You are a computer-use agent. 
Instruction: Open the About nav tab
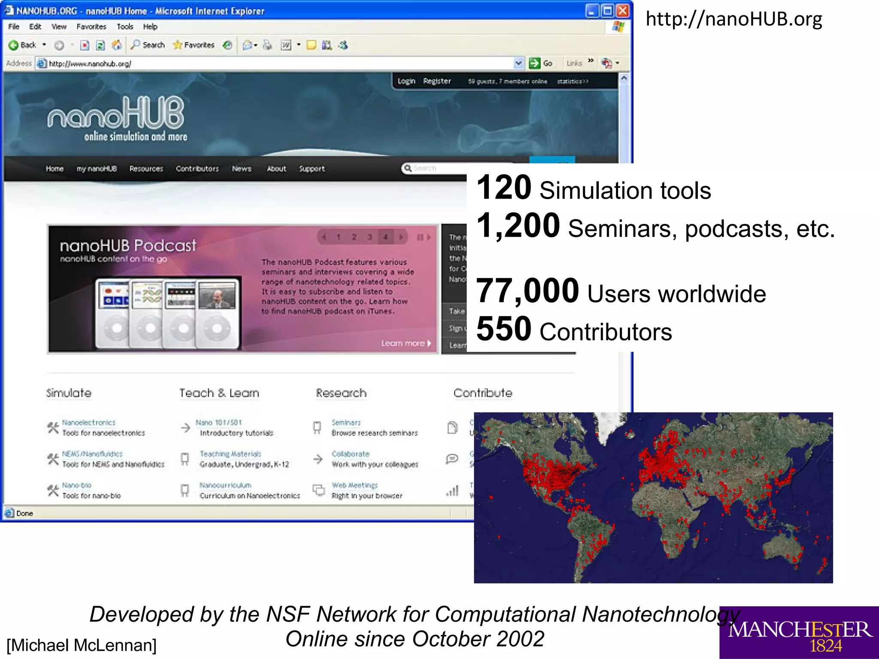point(276,169)
